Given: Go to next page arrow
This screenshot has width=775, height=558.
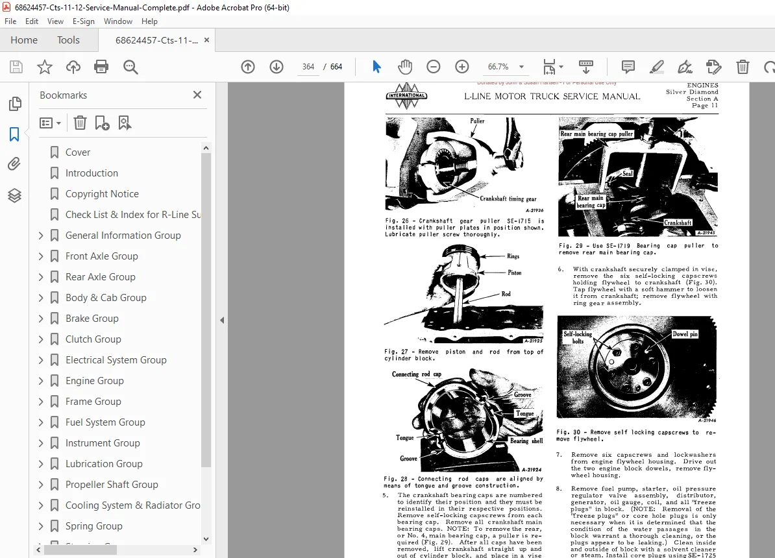Looking at the screenshot, I should click(277, 67).
